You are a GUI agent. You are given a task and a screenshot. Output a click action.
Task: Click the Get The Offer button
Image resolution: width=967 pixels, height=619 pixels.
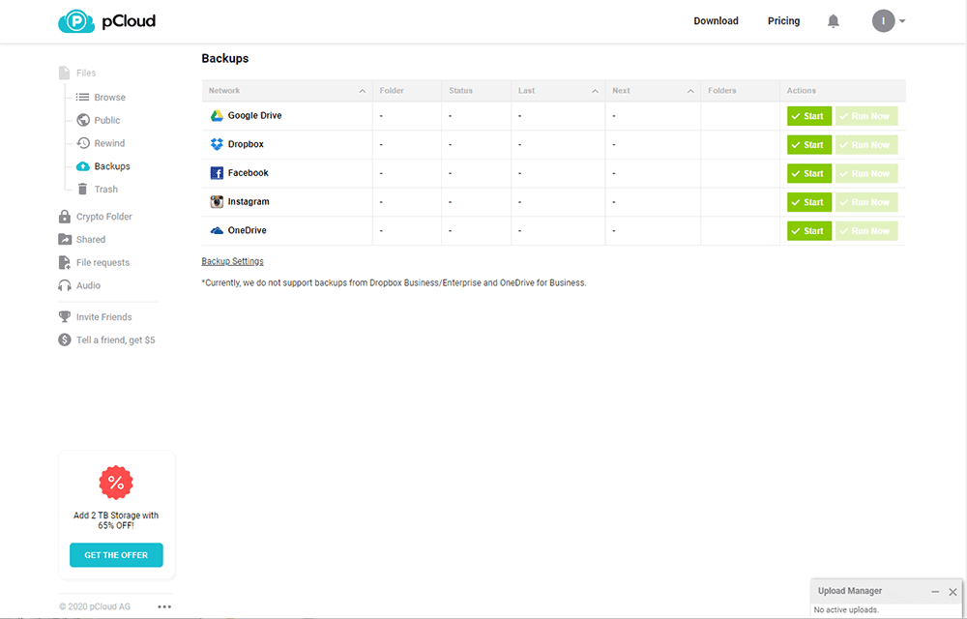(x=116, y=555)
